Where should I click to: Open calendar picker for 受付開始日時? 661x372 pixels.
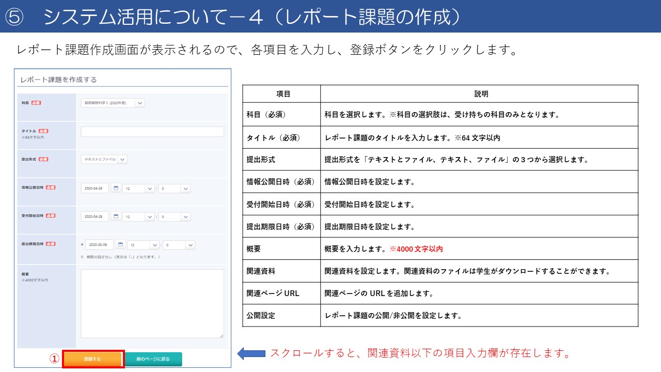pyautogui.click(x=116, y=216)
